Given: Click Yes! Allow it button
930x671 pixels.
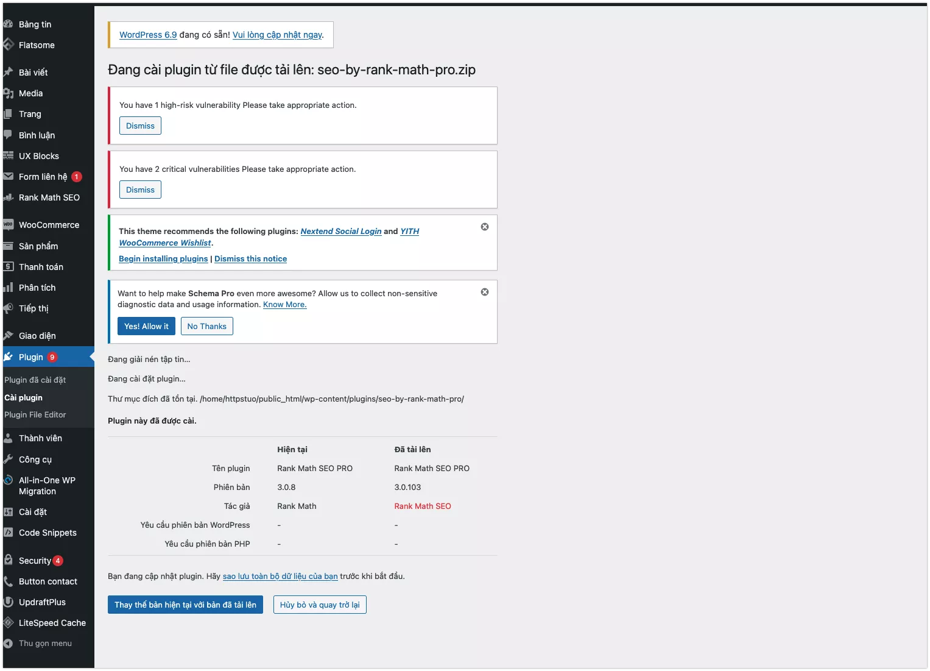Looking at the screenshot, I should coord(146,326).
